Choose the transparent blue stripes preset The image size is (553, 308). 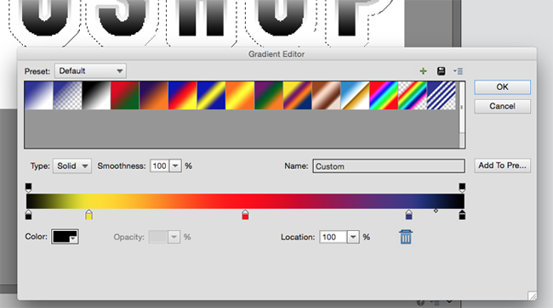pos(442,95)
